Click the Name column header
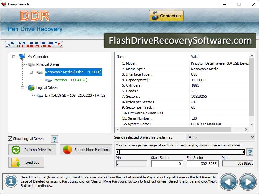 (152, 57)
